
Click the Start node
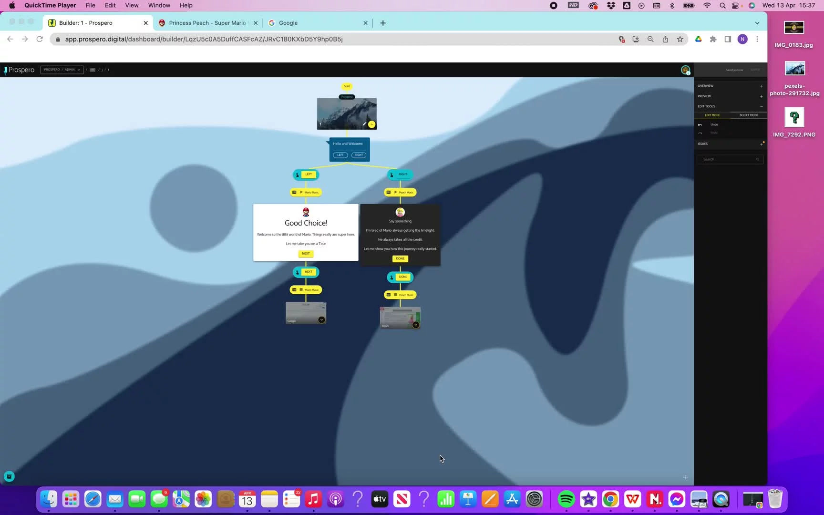coord(347,86)
